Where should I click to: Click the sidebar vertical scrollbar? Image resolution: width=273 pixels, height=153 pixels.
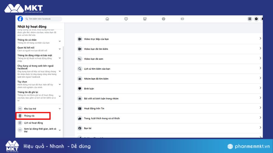point(63,92)
